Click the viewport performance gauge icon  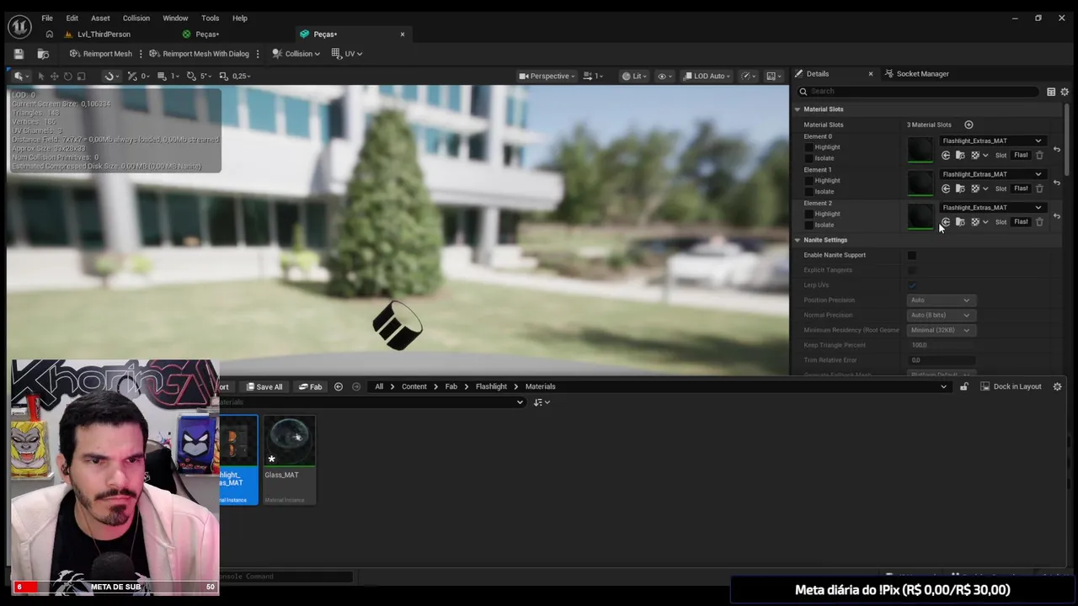click(748, 76)
